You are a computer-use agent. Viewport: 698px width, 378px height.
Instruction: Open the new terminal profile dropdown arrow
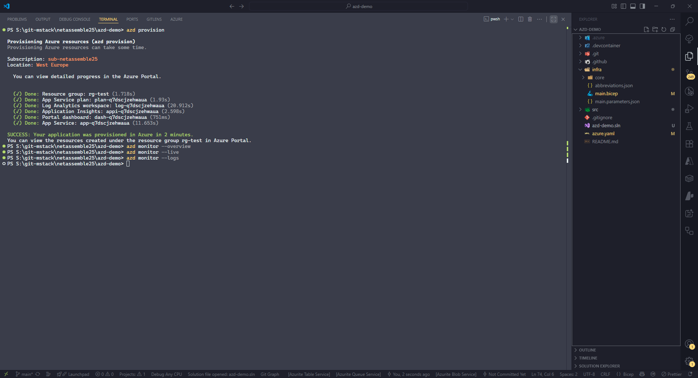pyautogui.click(x=512, y=19)
